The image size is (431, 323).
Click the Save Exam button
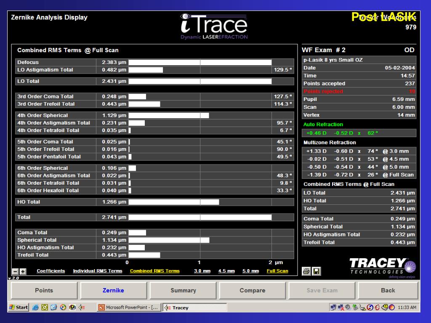pyautogui.click(x=322, y=290)
